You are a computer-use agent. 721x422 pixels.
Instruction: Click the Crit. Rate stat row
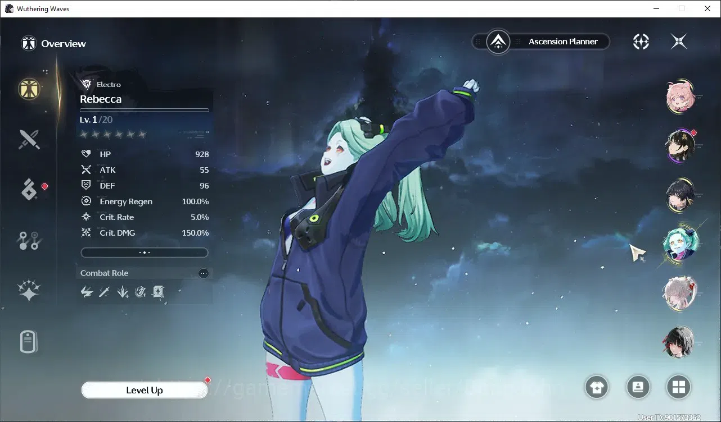145,217
